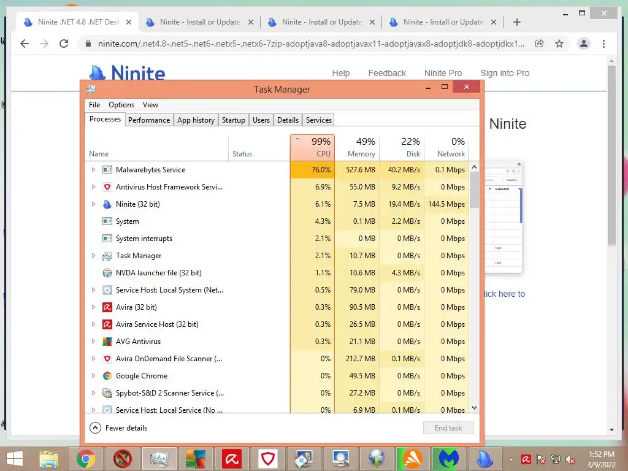
Task: Sort processes by the Disk column
Action: coord(402,147)
